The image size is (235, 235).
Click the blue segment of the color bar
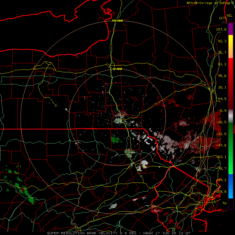click(231, 186)
